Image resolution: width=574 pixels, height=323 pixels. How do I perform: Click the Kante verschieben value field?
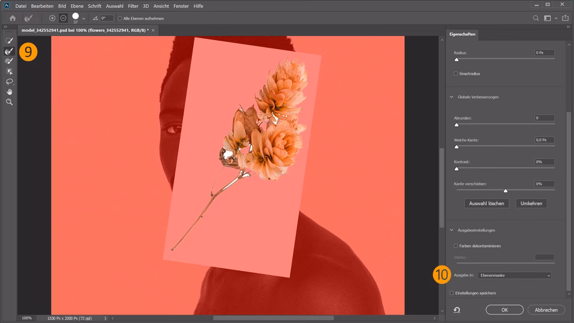(544, 184)
